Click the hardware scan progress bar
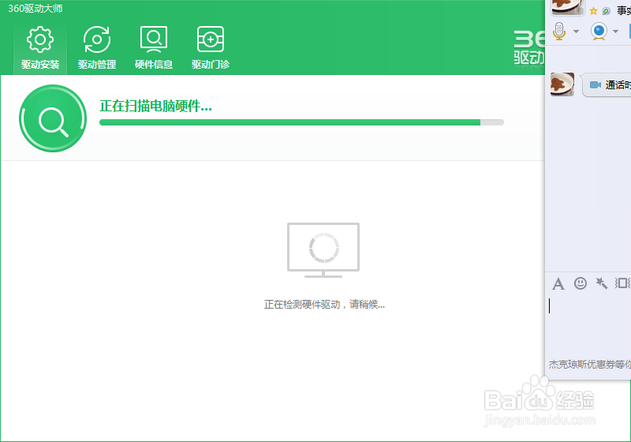631x442 pixels. (x=301, y=122)
